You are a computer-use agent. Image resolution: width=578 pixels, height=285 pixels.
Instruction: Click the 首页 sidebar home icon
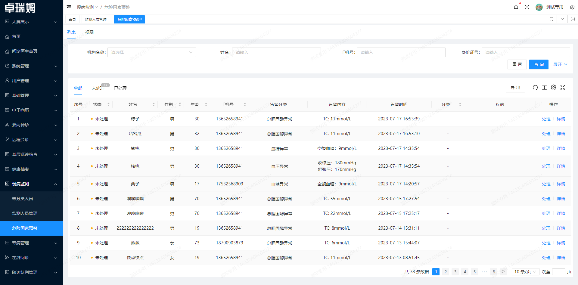(7, 36)
